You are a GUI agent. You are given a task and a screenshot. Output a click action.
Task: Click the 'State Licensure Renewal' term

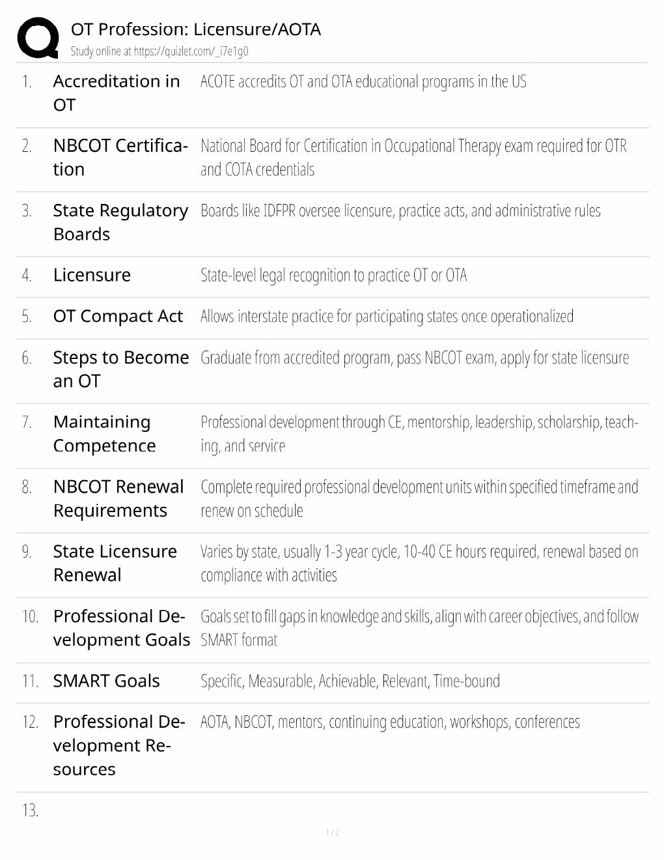115,563
